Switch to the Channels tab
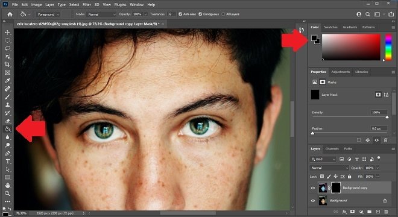Screen dimensions: 398x217 point(332,149)
